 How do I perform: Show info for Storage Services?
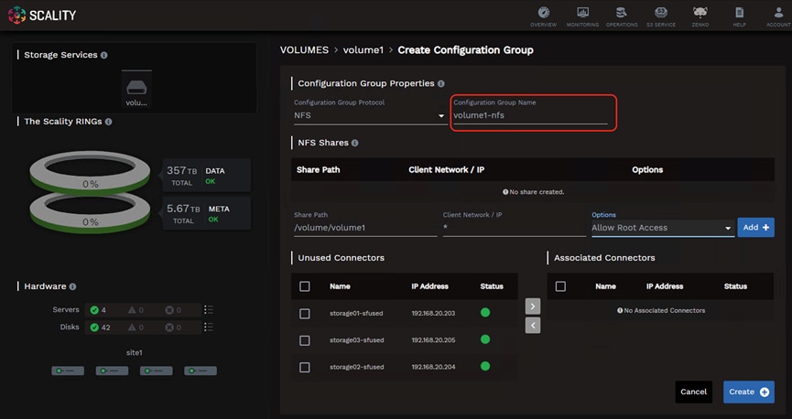pyautogui.click(x=104, y=55)
